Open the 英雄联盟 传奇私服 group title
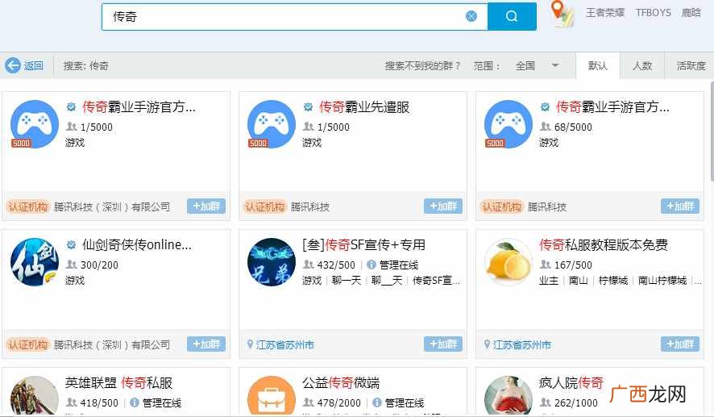Screen dimensions: 714x417 [118, 383]
